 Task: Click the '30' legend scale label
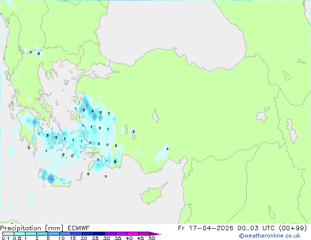click(x=106, y=238)
